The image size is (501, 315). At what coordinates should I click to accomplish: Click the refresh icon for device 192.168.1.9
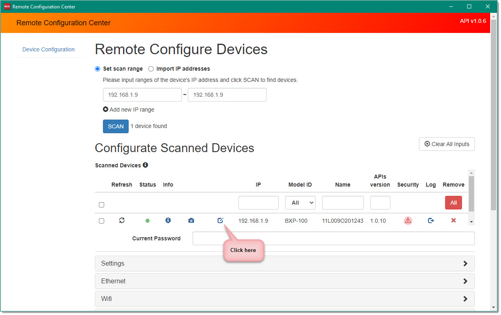pos(122,220)
